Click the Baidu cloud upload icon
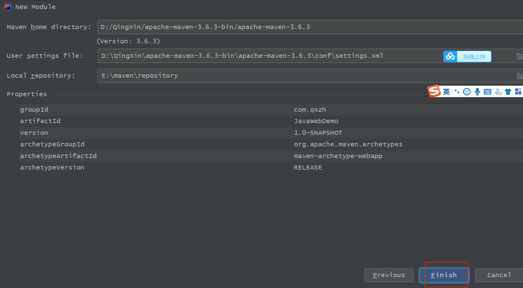The image size is (523, 288). pos(450,56)
